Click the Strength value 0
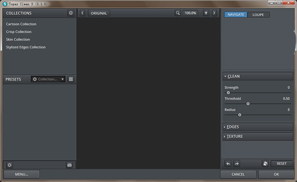Image resolution: width=297 pixels, height=182 pixels. coord(289,88)
